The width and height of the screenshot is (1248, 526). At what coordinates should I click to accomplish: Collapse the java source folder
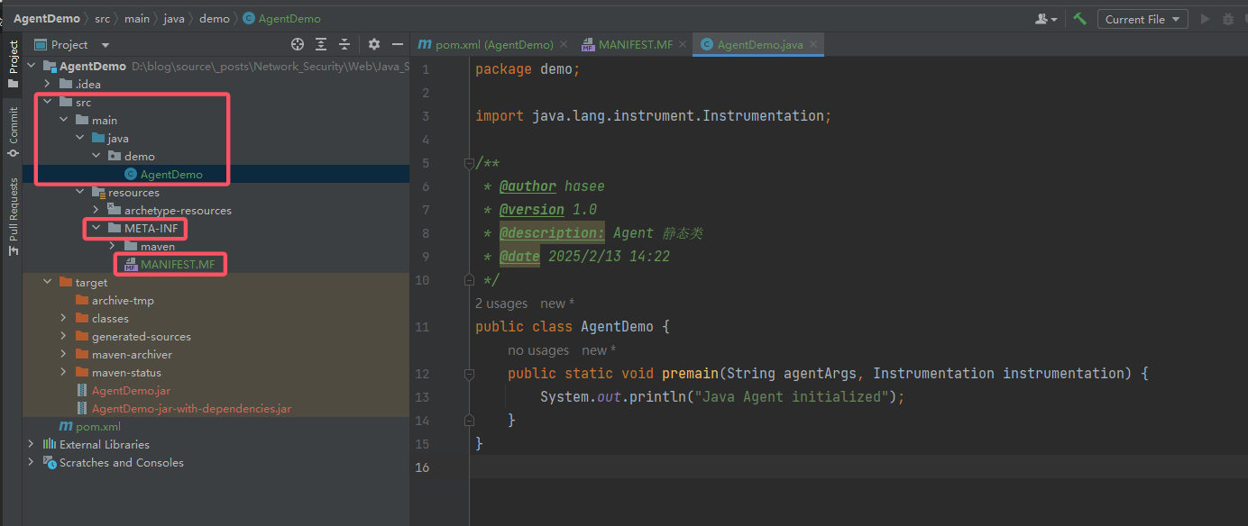[80, 138]
